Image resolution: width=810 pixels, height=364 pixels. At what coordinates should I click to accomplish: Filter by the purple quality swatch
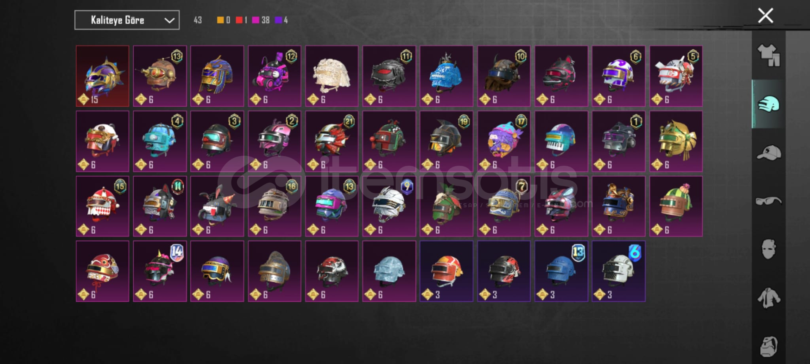278,20
